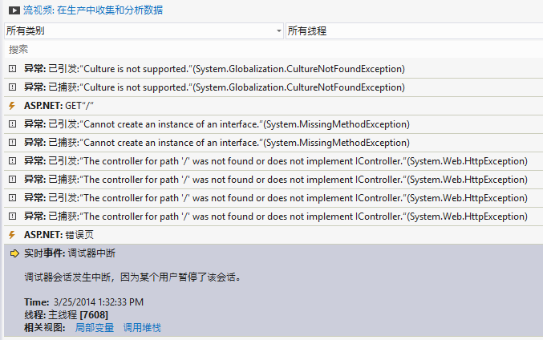Open the 调用堆栈 related view link
This screenshot has width=543, height=340.
pyautogui.click(x=142, y=327)
